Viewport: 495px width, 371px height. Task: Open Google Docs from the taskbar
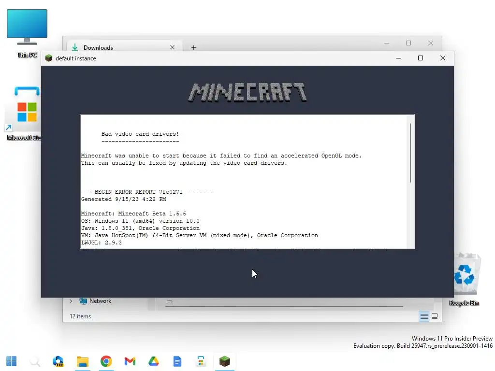(x=177, y=361)
